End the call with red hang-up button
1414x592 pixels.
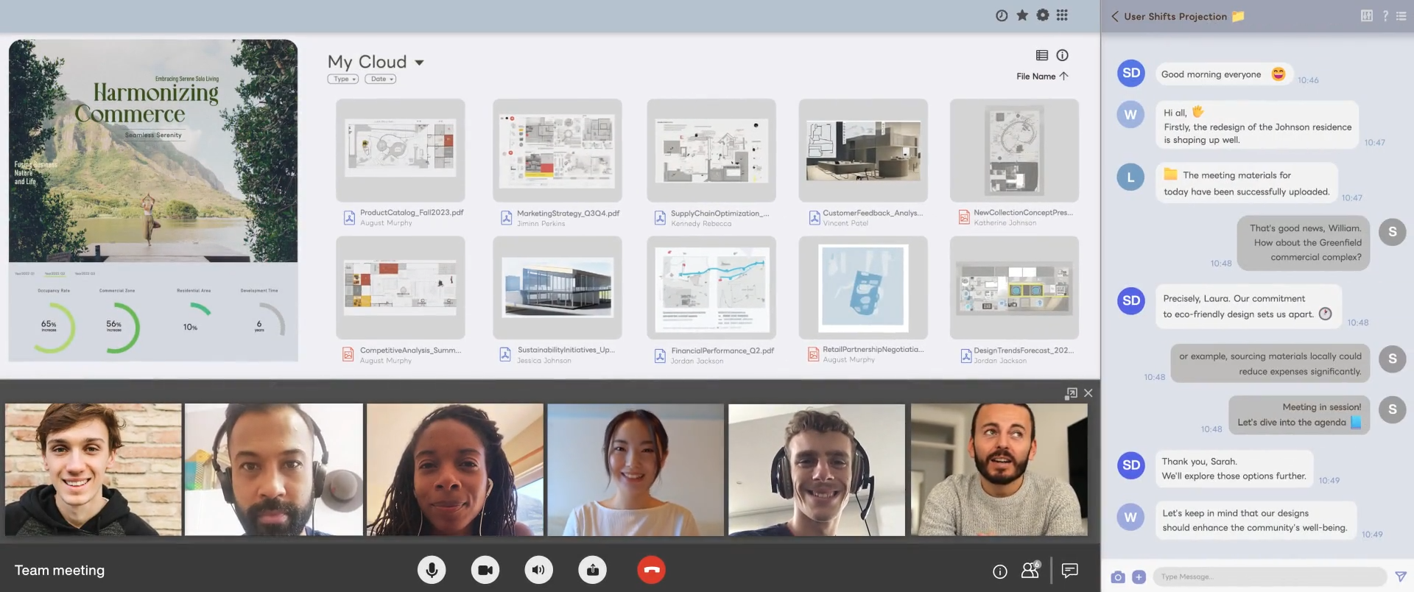(x=651, y=570)
